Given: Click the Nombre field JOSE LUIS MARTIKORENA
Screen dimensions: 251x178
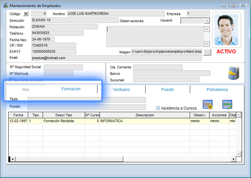Looking at the screenshot, I should tap(115, 14).
